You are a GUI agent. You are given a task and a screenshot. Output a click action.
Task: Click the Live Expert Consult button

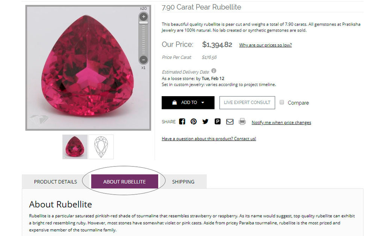pos(247,103)
